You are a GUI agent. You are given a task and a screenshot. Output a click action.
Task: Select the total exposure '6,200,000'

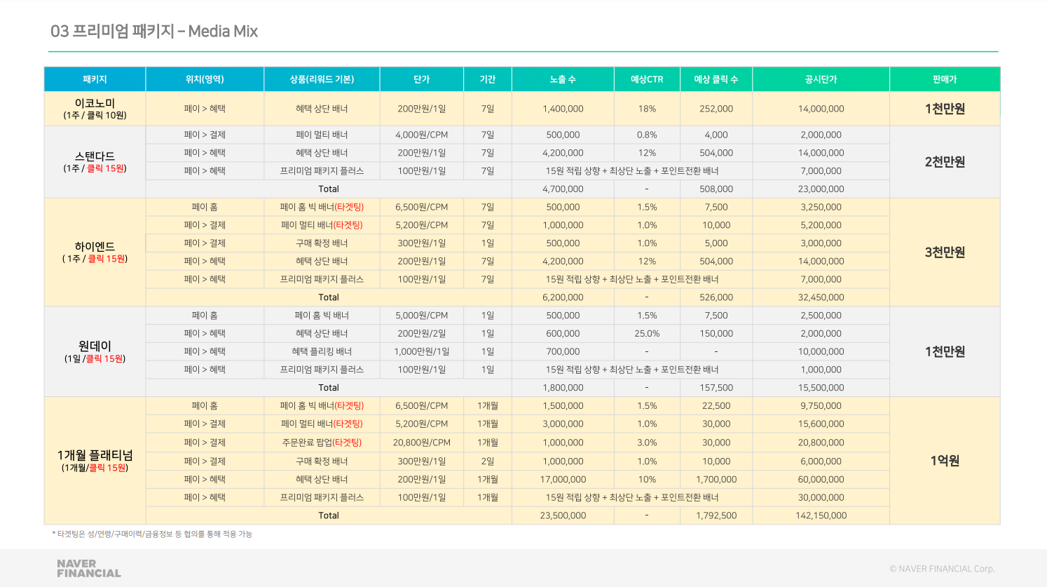[563, 297]
